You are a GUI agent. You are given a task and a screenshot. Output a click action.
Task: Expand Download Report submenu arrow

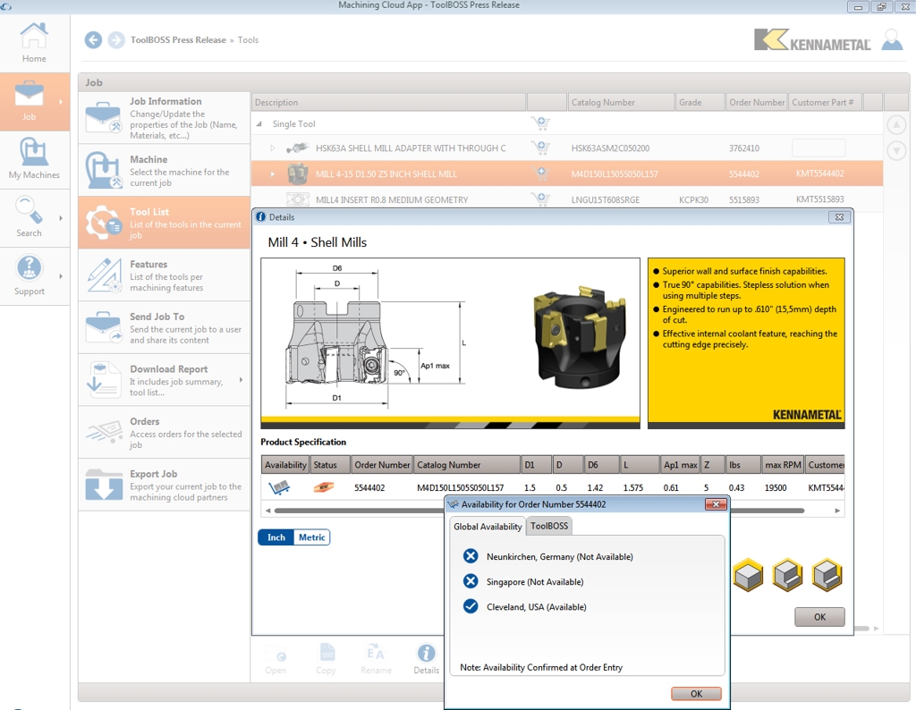click(242, 379)
